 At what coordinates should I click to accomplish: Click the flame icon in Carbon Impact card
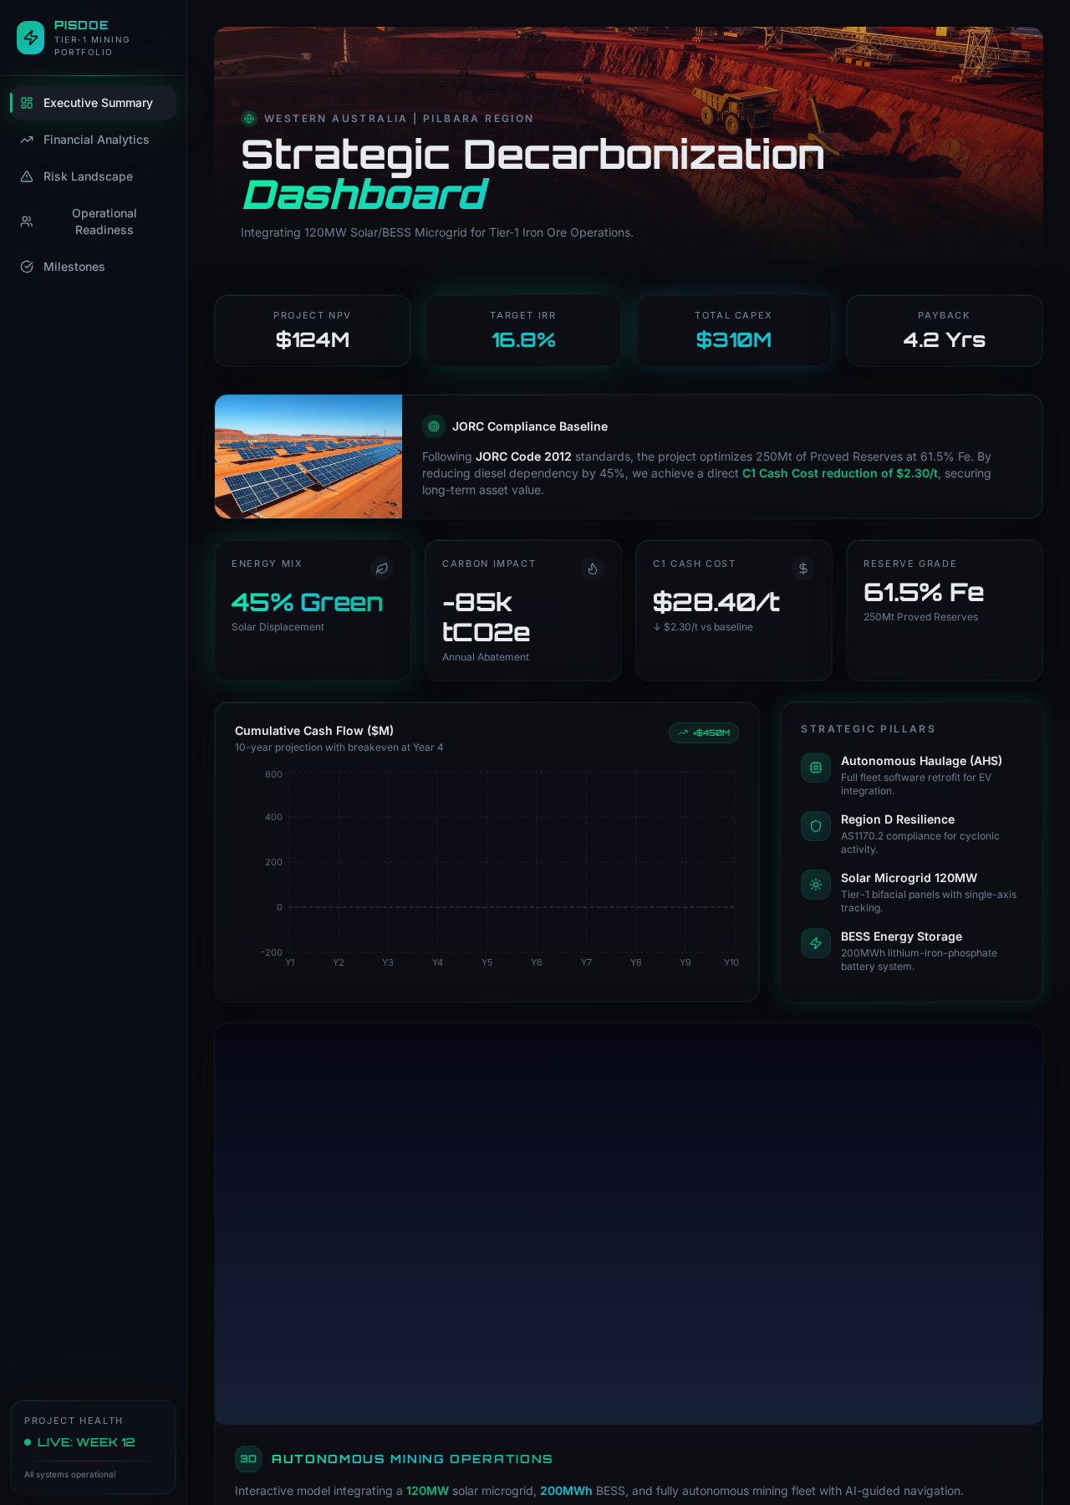coord(593,569)
